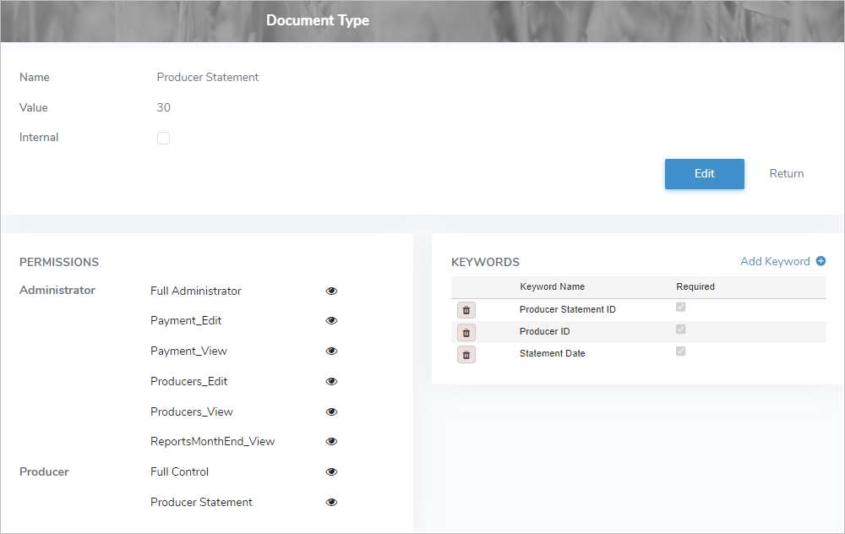Image resolution: width=845 pixels, height=534 pixels.
Task: Delete the Producer ID keyword
Action: coord(466,331)
